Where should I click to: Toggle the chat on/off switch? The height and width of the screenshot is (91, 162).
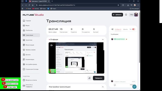134,29
